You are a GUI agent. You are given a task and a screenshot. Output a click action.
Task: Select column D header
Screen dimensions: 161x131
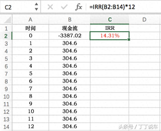click(x=145, y=19)
